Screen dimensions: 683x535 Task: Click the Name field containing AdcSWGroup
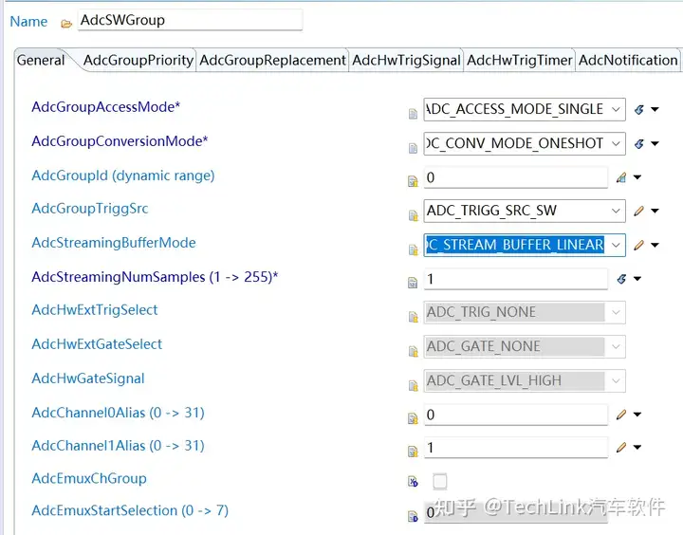pos(190,20)
